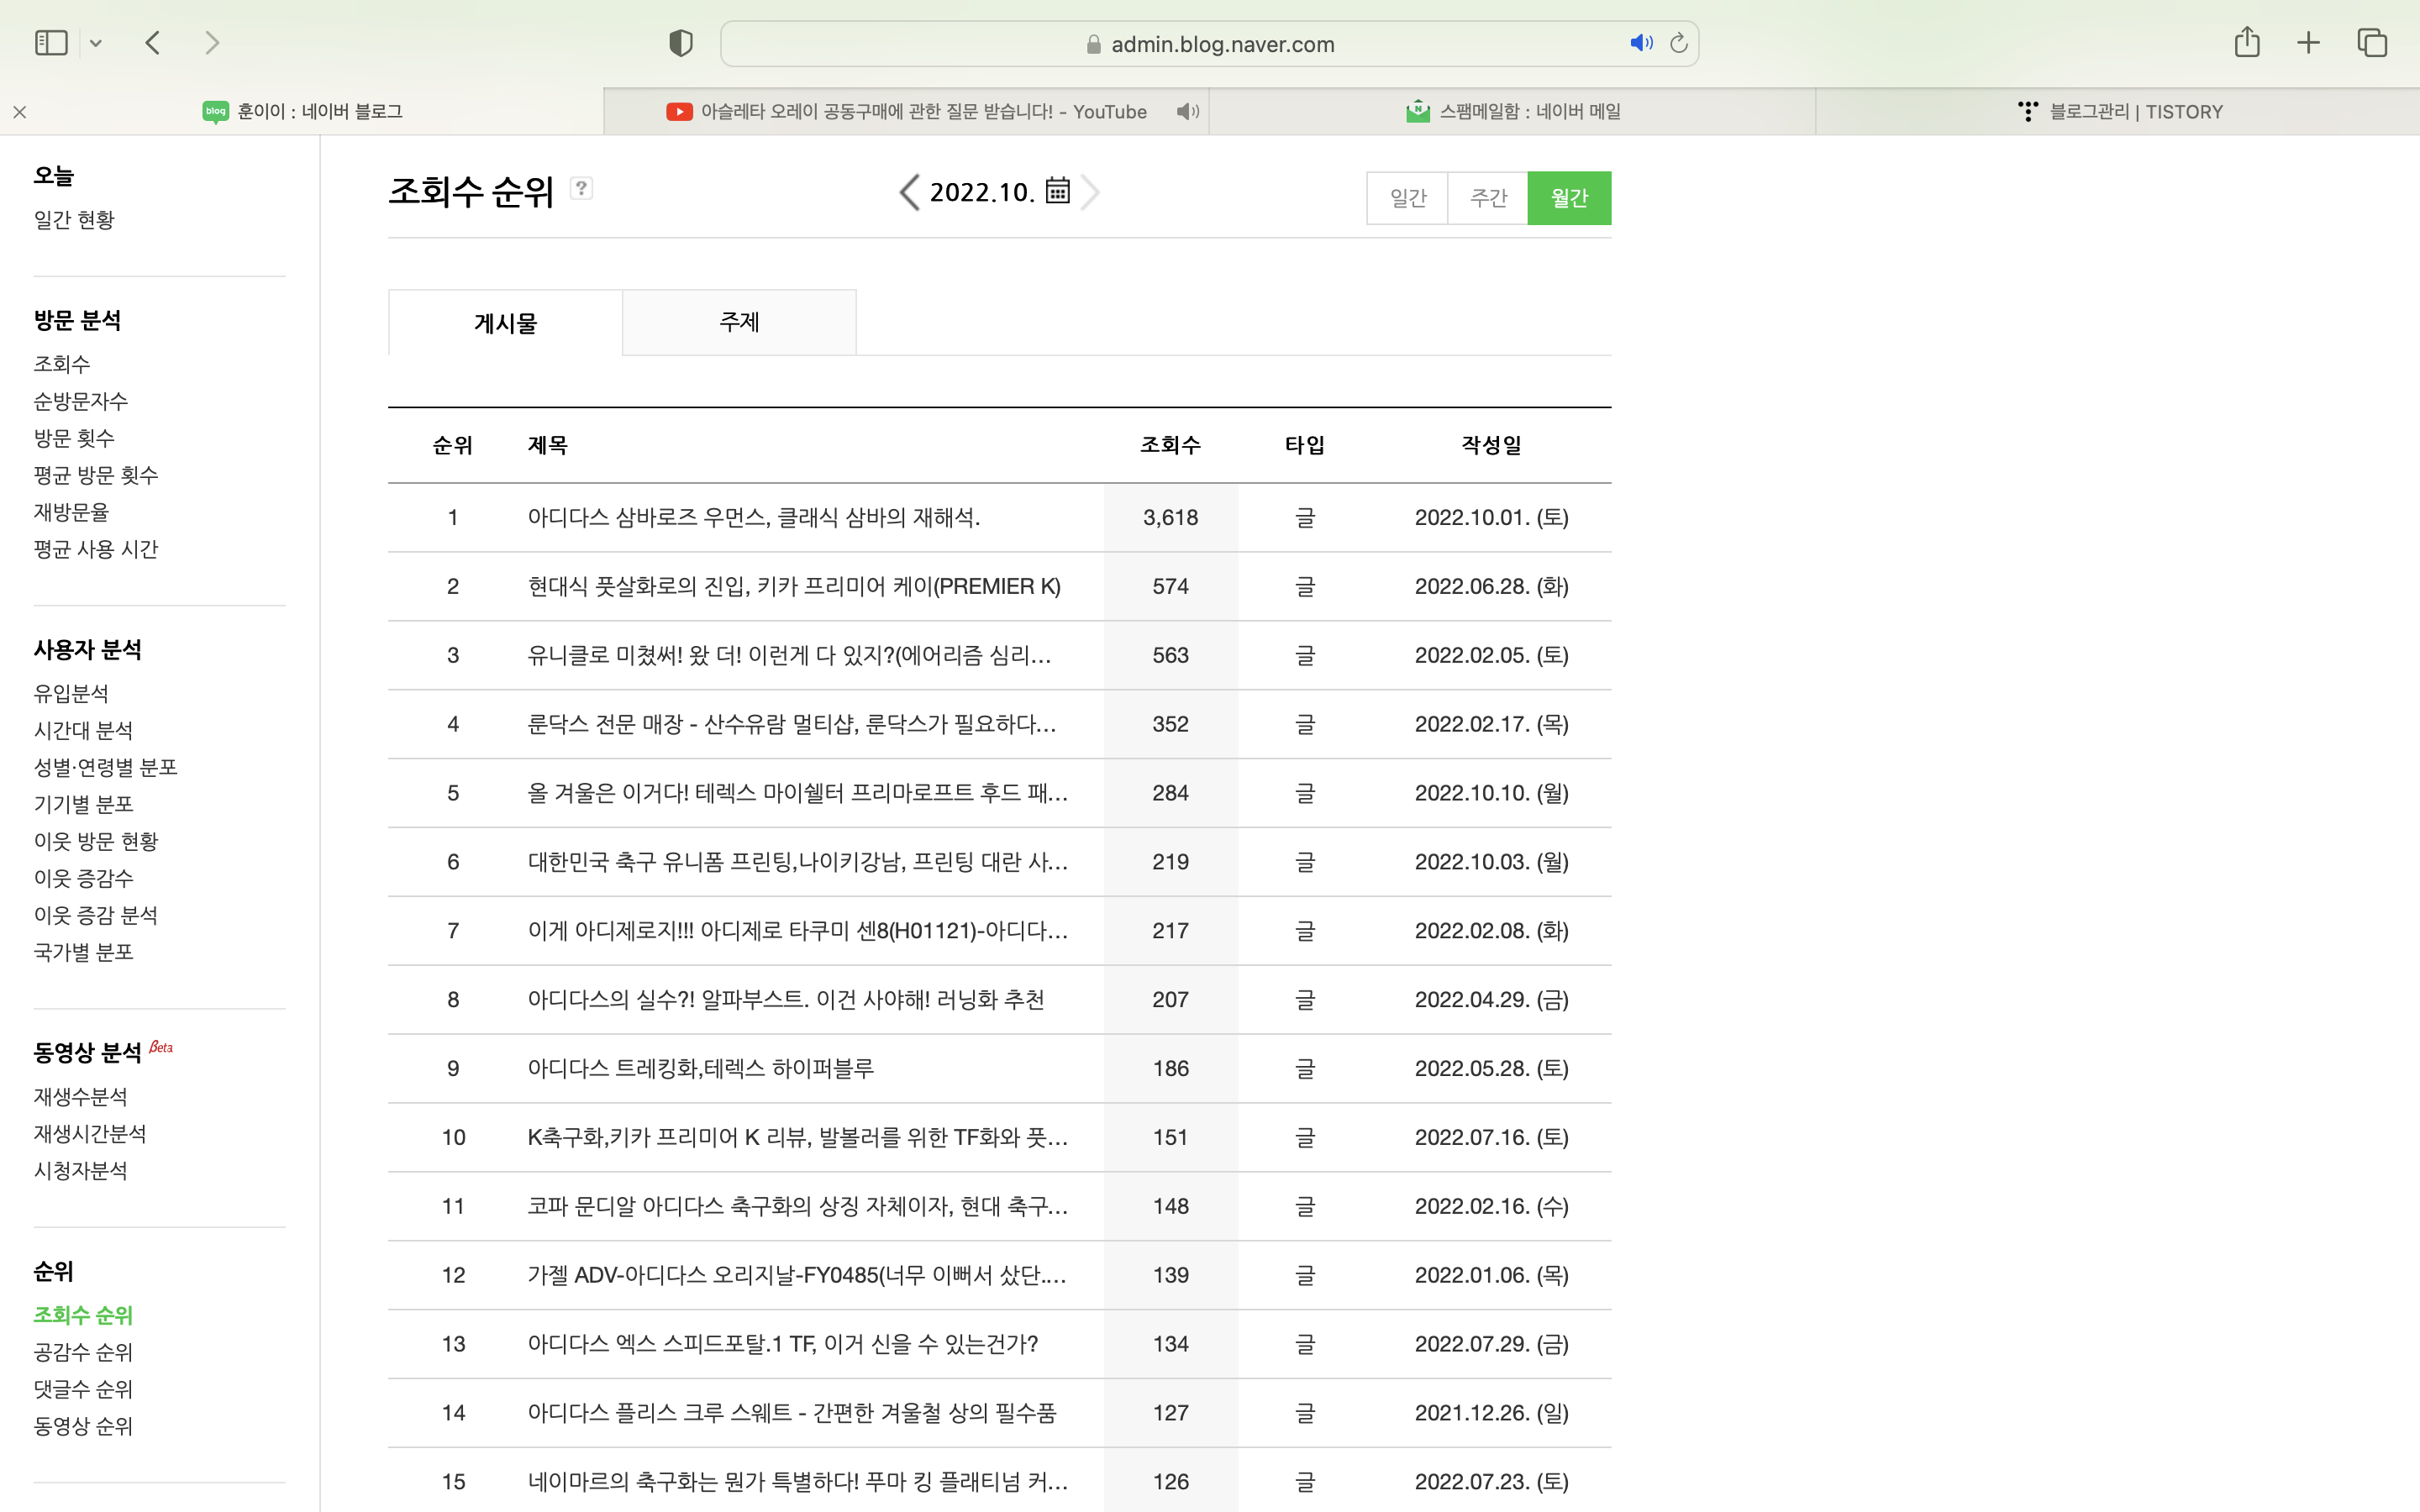Open 동영상 순위 in sidebar
The width and height of the screenshot is (2420, 1512).
[x=83, y=1426]
